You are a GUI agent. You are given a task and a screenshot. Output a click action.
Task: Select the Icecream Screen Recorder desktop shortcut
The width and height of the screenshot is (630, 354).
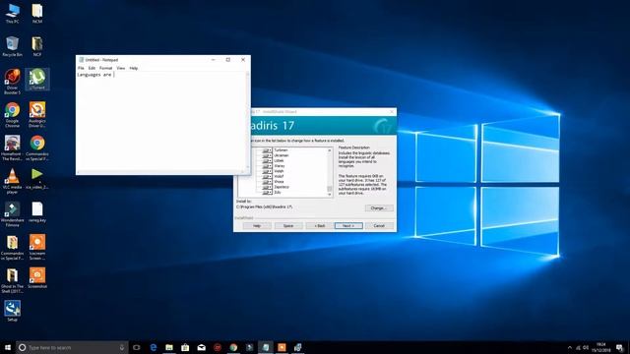coord(37,247)
